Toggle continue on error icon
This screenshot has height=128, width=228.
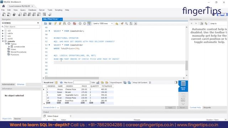[x=74, y=23]
